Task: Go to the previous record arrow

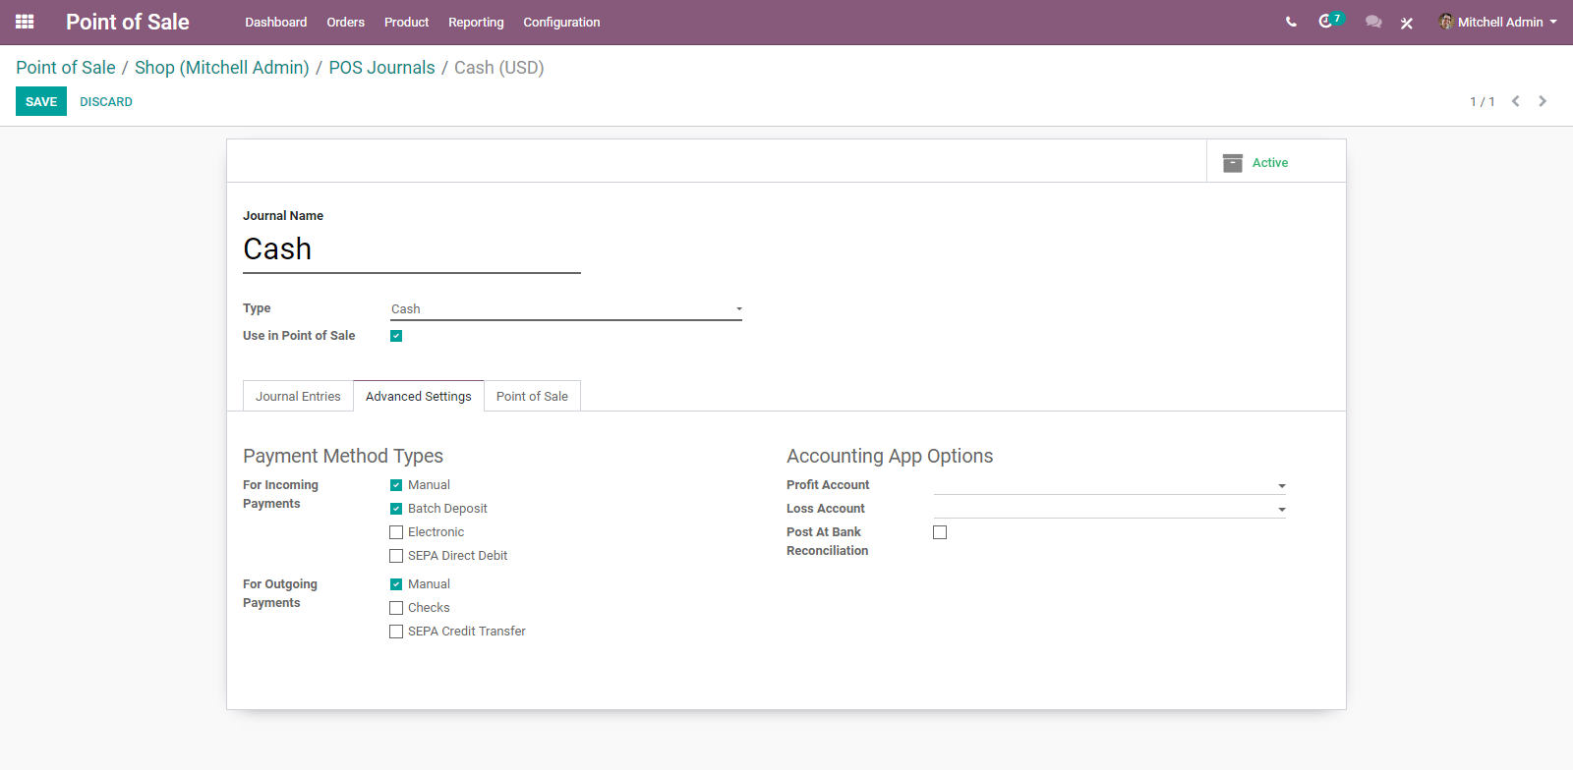Action: coord(1516,101)
